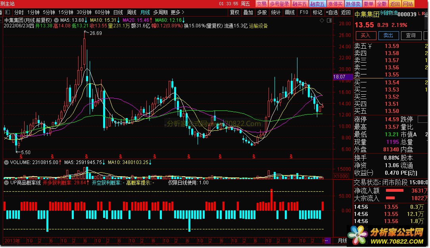Click stock name 中集集团 in quote panel
The height and width of the screenshot is (248, 430).
click(367, 15)
